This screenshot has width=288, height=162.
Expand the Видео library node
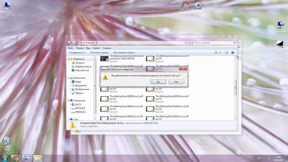(70, 82)
